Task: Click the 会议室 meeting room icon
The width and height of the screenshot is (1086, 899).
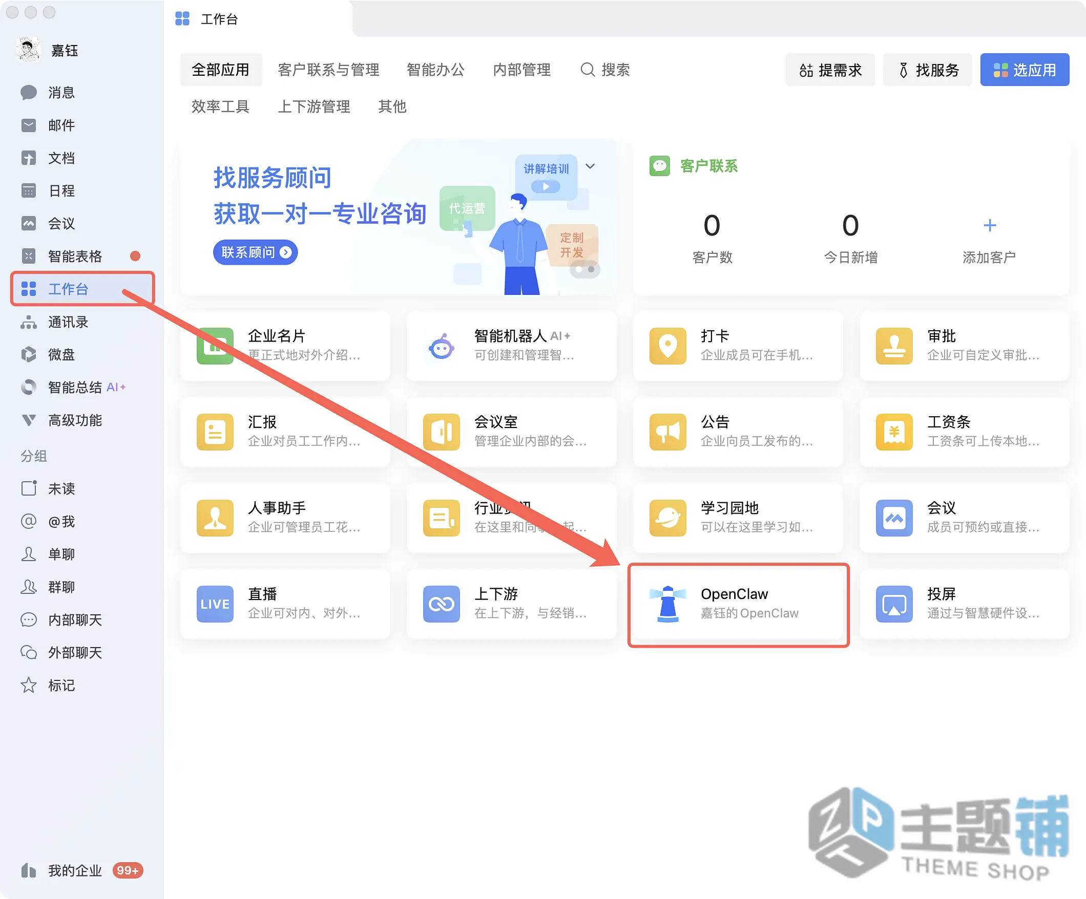Action: pos(441,432)
